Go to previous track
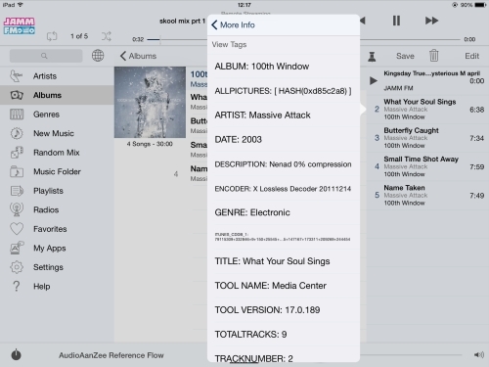This screenshot has height=367, width=489. pos(363,21)
